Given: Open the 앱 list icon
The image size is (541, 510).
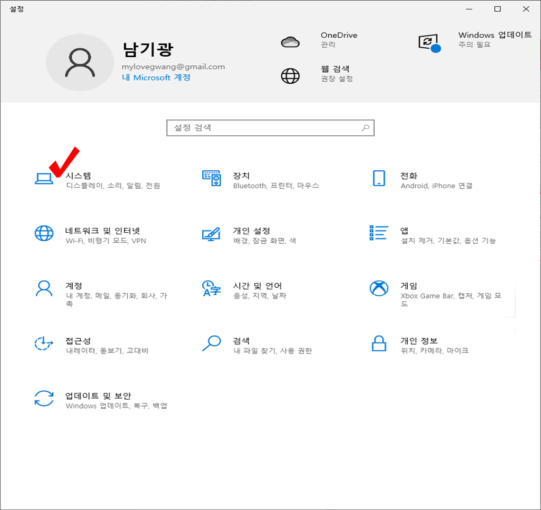Looking at the screenshot, I should [379, 233].
